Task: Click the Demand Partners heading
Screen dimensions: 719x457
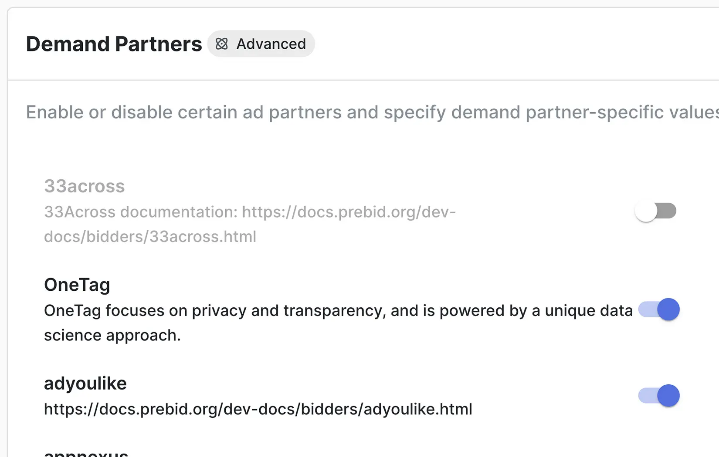Action: (x=114, y=44)
